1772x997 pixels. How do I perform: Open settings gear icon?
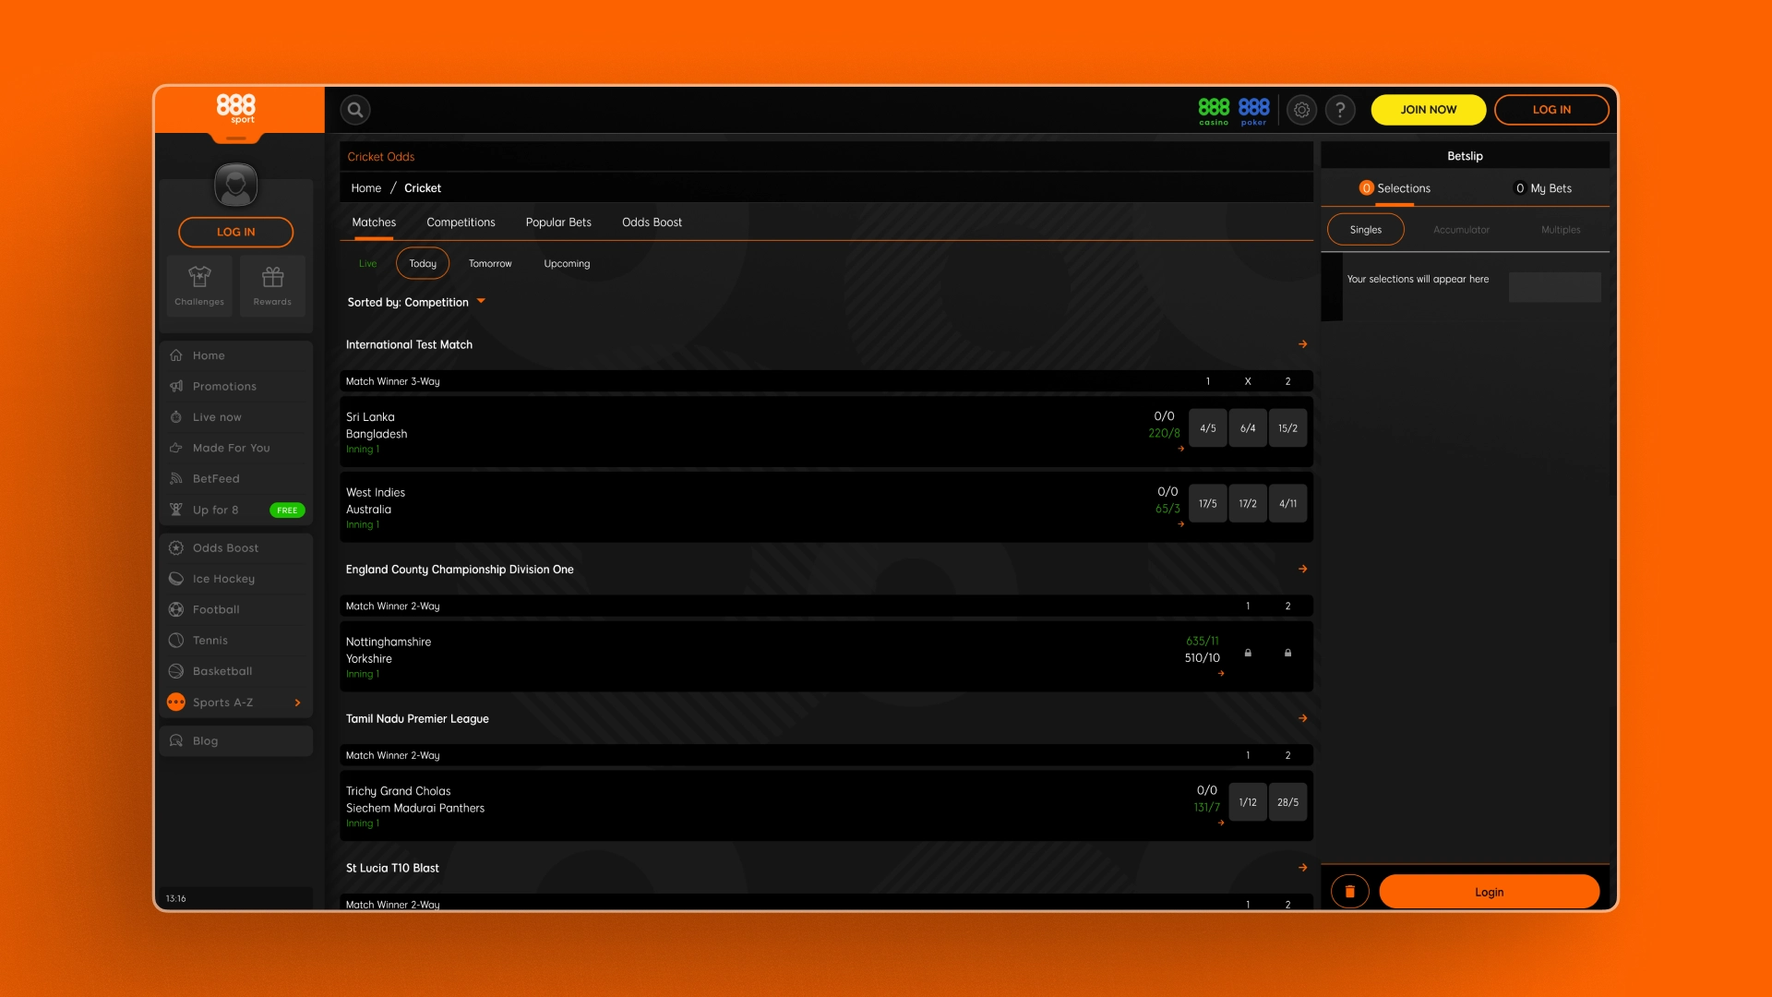tap(1301, 110)
